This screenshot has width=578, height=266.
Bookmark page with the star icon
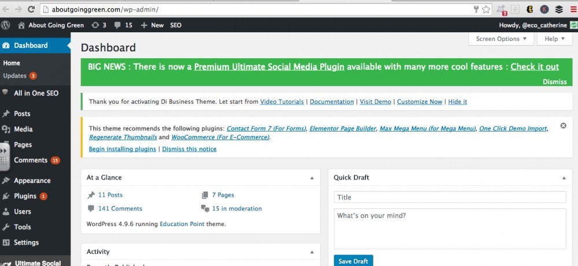486,10
